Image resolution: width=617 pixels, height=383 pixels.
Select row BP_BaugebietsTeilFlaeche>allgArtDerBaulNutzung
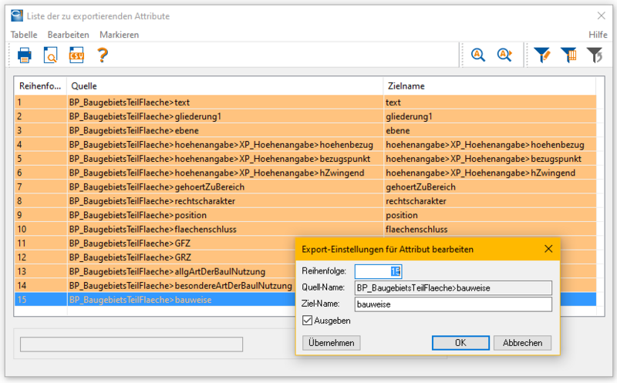(155, 272)
